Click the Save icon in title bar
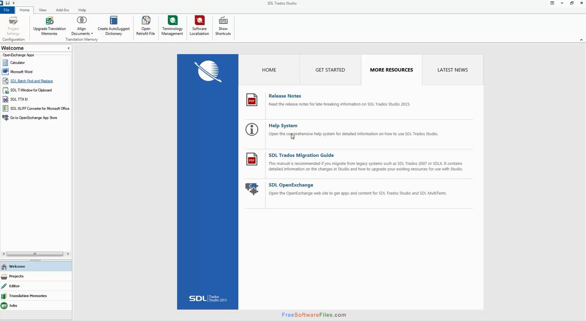Screen dimensions: 586x321 point(8,3)
